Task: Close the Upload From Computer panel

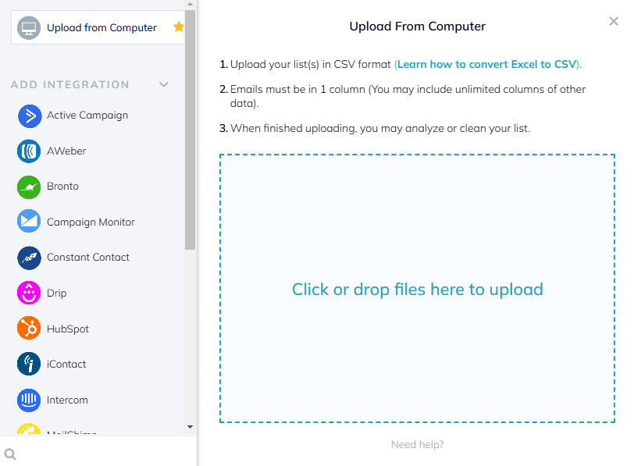Action: [x=614, y=21]
